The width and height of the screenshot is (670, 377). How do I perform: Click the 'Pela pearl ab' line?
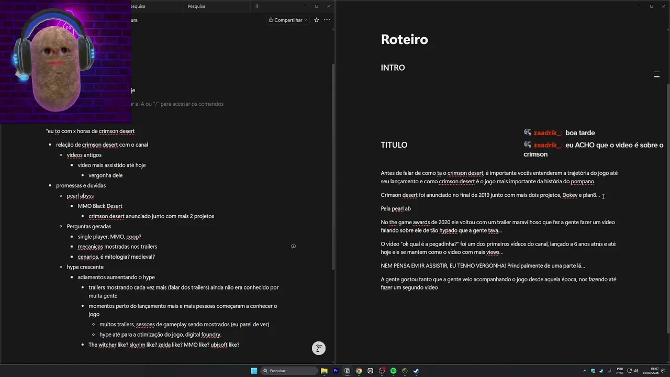[396, 208]
